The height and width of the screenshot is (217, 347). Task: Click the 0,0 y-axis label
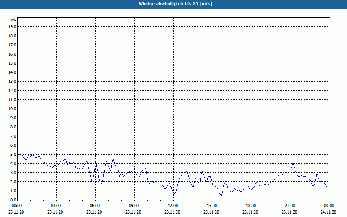13,200
